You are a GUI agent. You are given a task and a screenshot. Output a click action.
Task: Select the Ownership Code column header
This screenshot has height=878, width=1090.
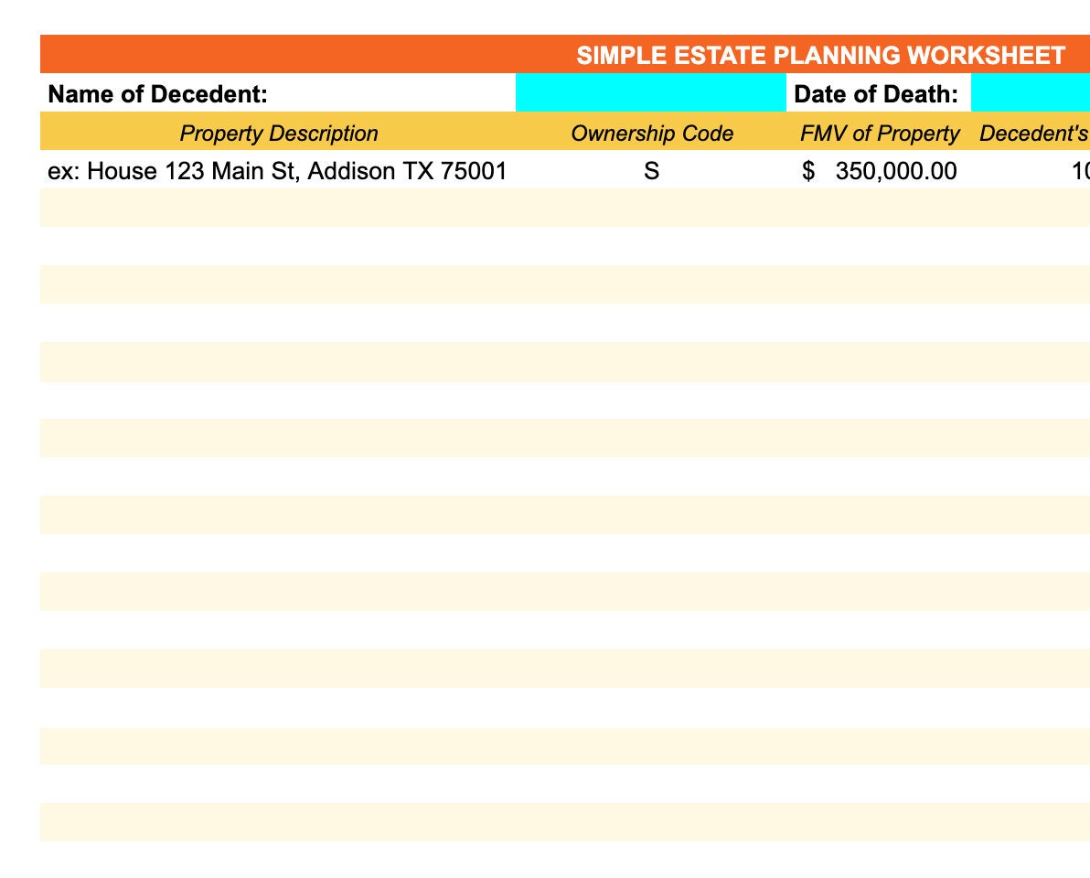coord(651,133)
